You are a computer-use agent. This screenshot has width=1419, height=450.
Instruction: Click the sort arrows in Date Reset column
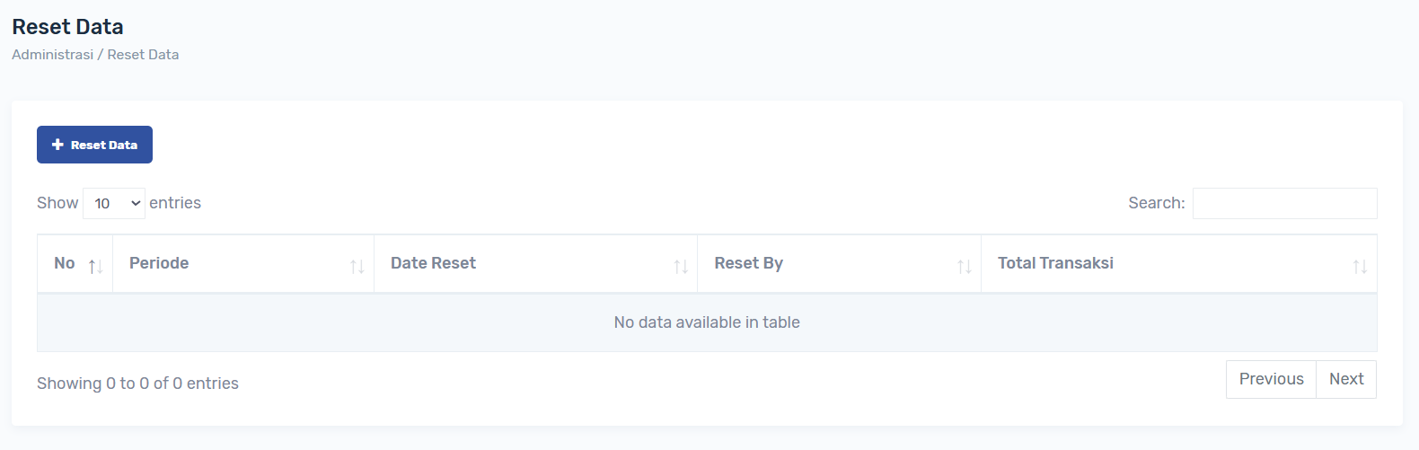[x=681, y=266]
